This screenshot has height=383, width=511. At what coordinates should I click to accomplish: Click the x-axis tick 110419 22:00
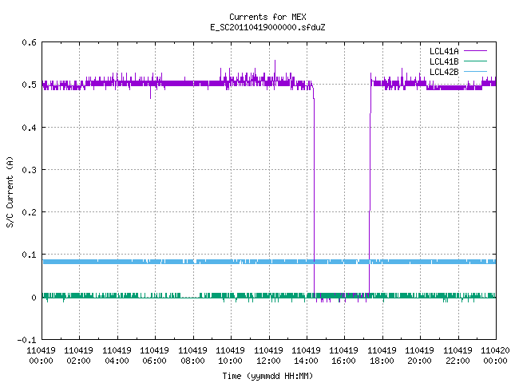click(458, 356)
